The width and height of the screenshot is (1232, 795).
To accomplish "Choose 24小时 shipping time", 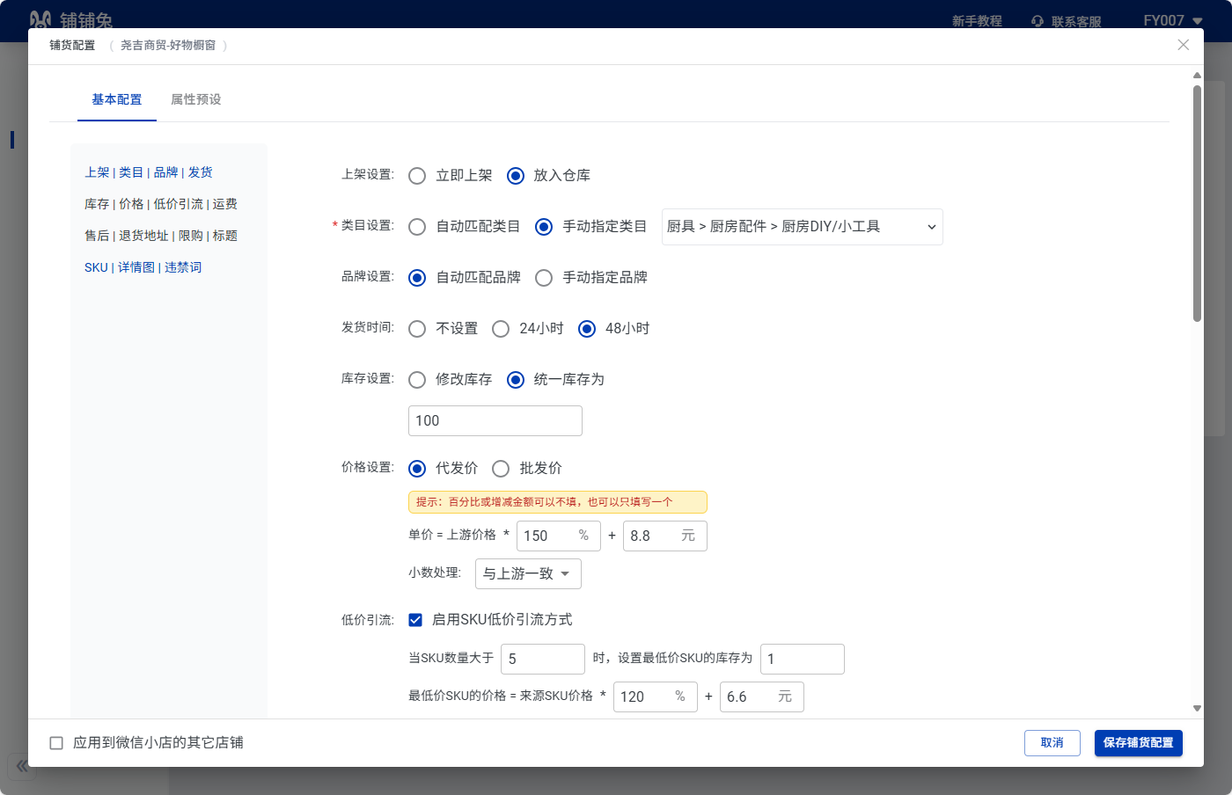I will 501,329.
